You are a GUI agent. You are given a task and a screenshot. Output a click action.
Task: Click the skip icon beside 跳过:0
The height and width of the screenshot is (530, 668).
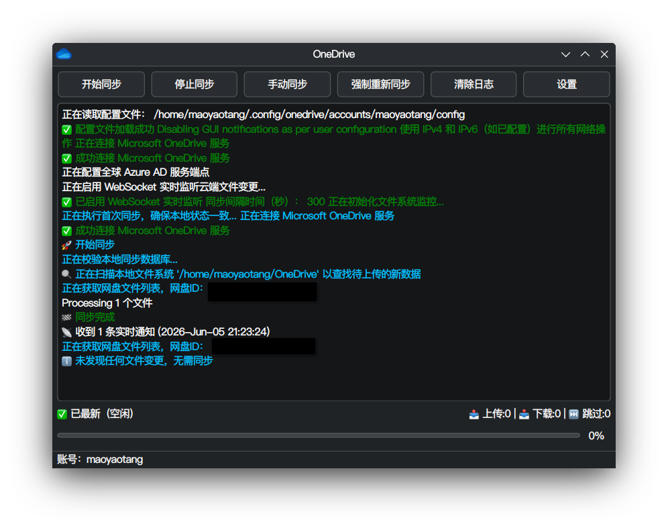click(x=574, y=414)
